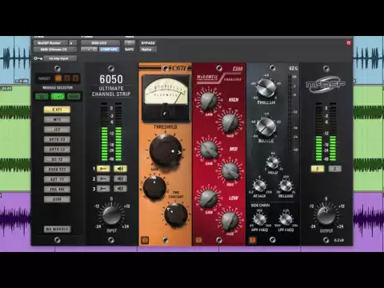
Task: Click the OUTPUT gain knob
Action: pyautogui.click(x=326, y=215)
